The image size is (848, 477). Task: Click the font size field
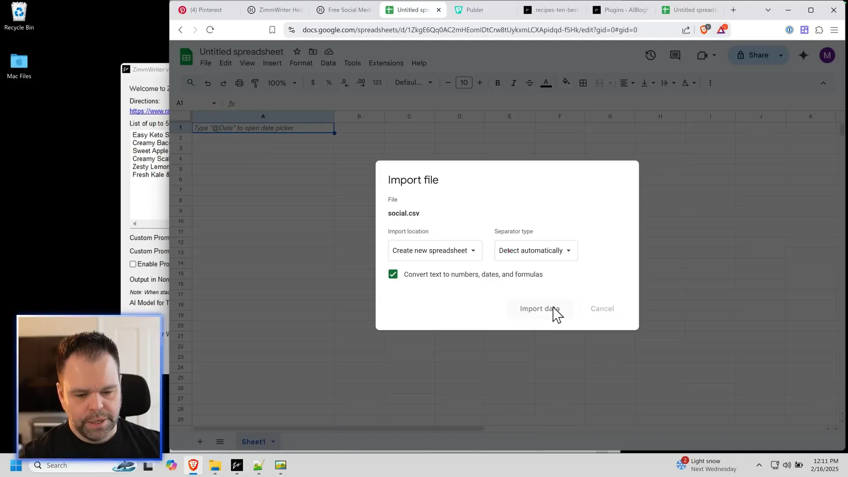[x=464, y=83]
